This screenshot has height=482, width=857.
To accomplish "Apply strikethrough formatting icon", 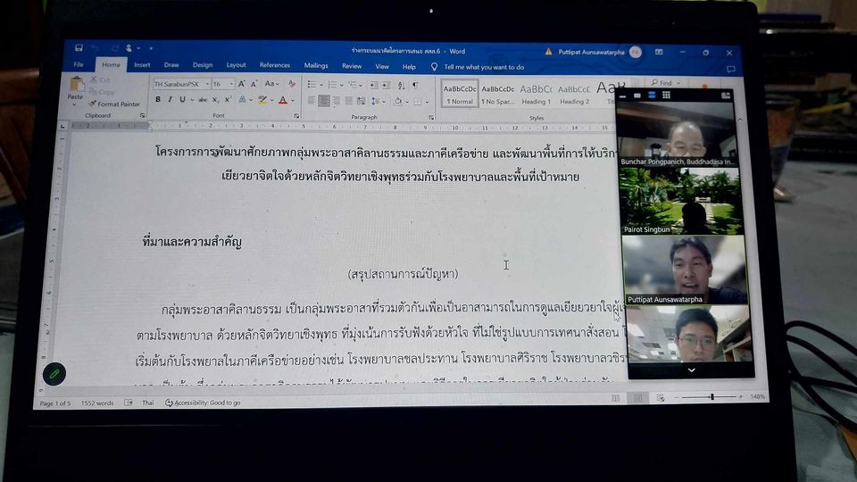I will (204, 100).
